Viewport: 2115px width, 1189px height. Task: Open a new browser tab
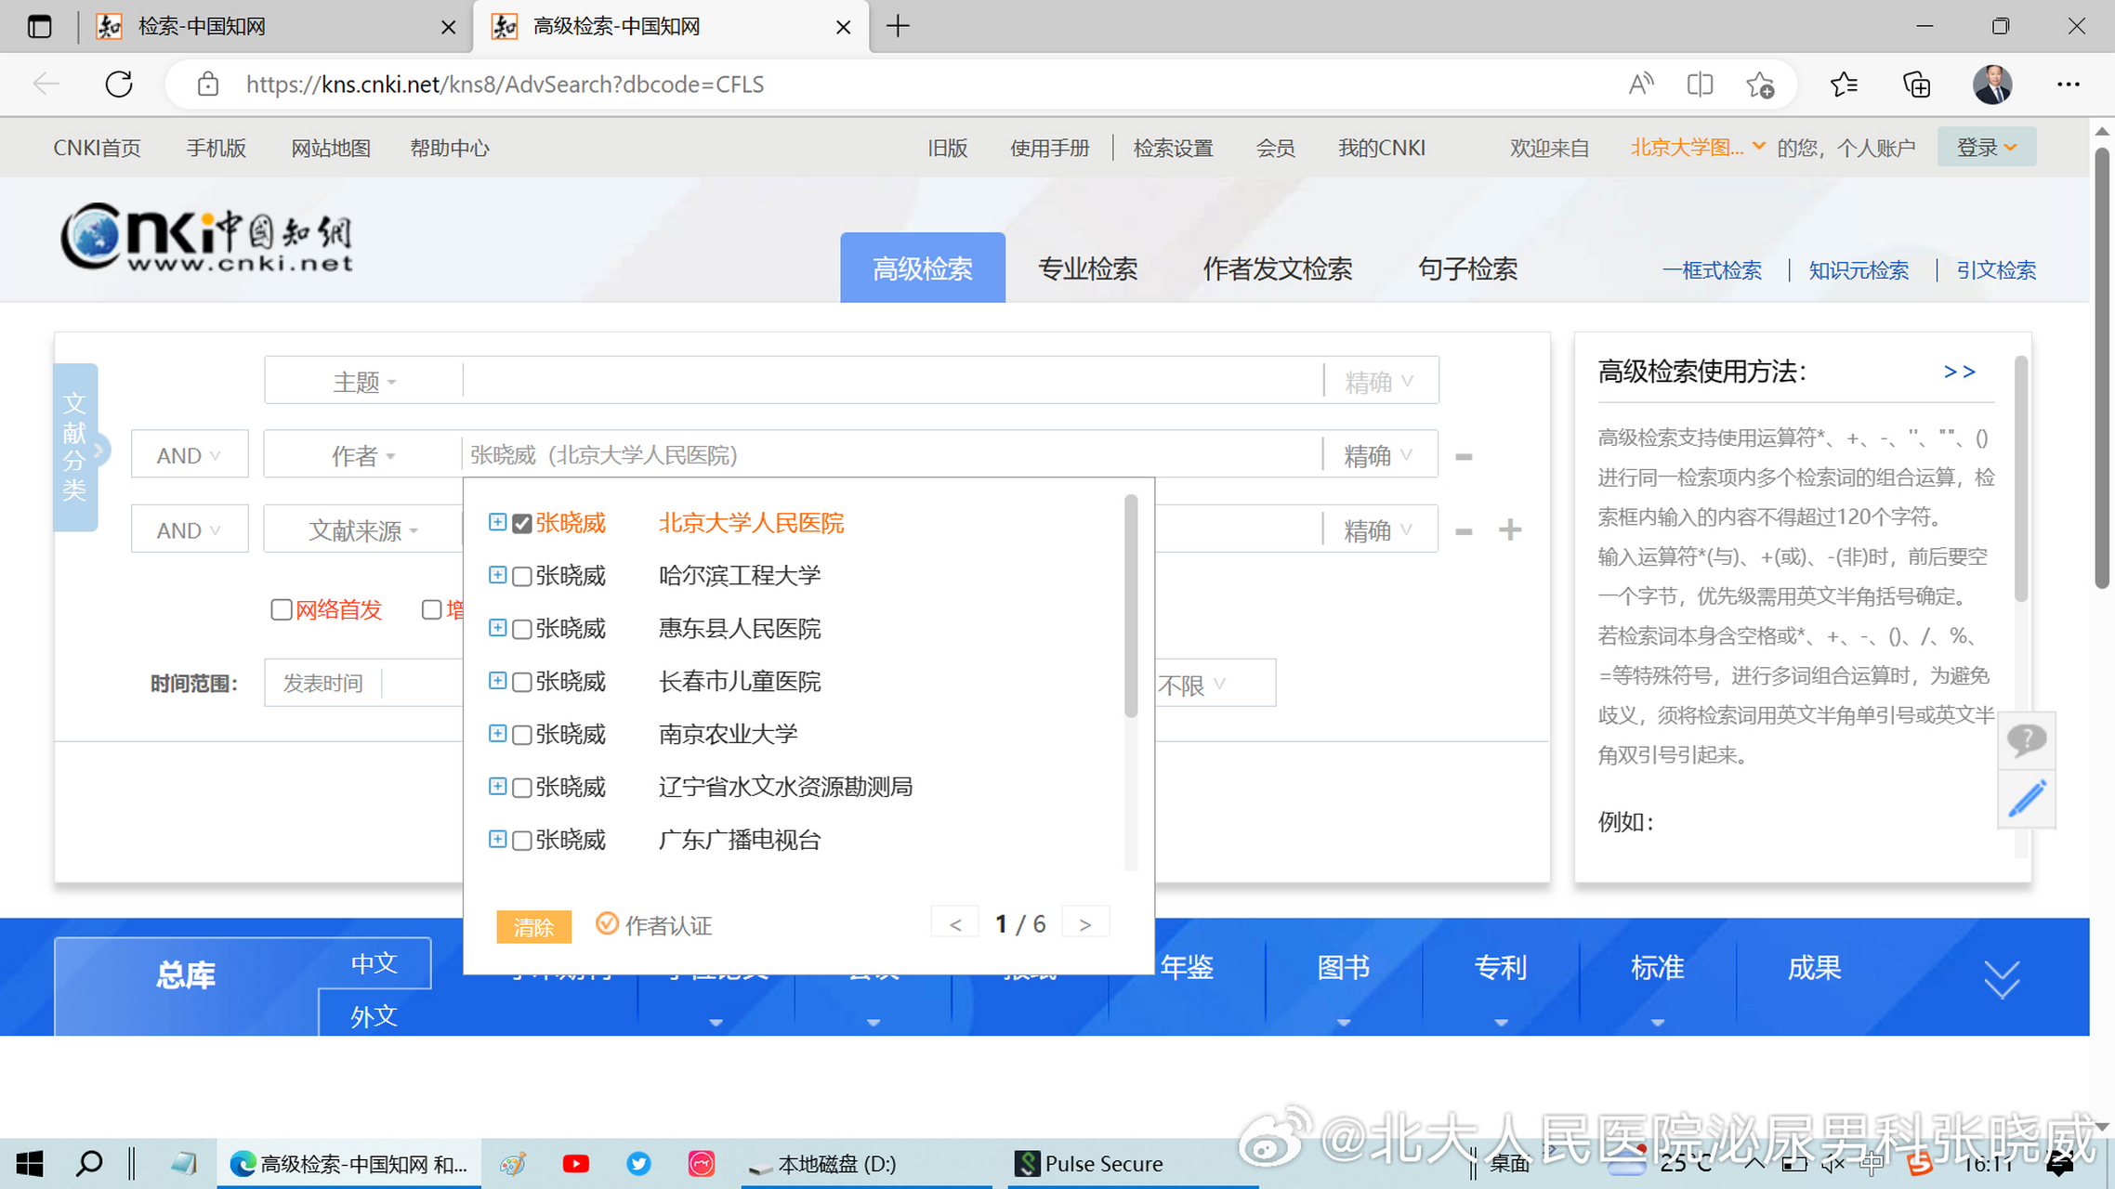click(x=898, y=26)
